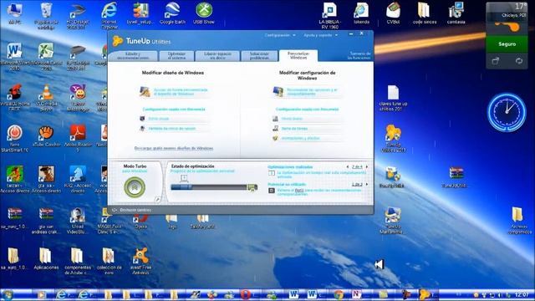Click the Windows appearance customization icon
Image resolution: width=535 pixels, height=301 pixels.
pos(145,91)
